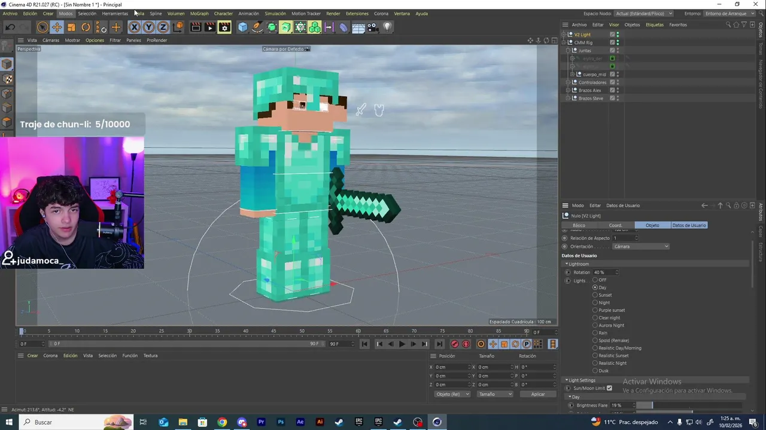Activate the Scale tool
This screenshot has width=766, height=430.
pos(71,27)
